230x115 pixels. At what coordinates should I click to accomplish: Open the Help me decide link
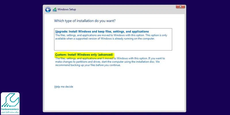pos(64,87)
